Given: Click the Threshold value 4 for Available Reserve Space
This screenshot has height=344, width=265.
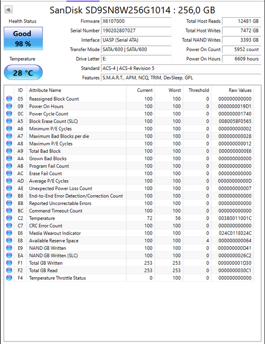Looking at the screenshot, I should [x=207, y=241].
